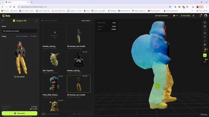
Task: Click the mesh settings icon in the viewer toolbar
Action: (x=205, y=45)
